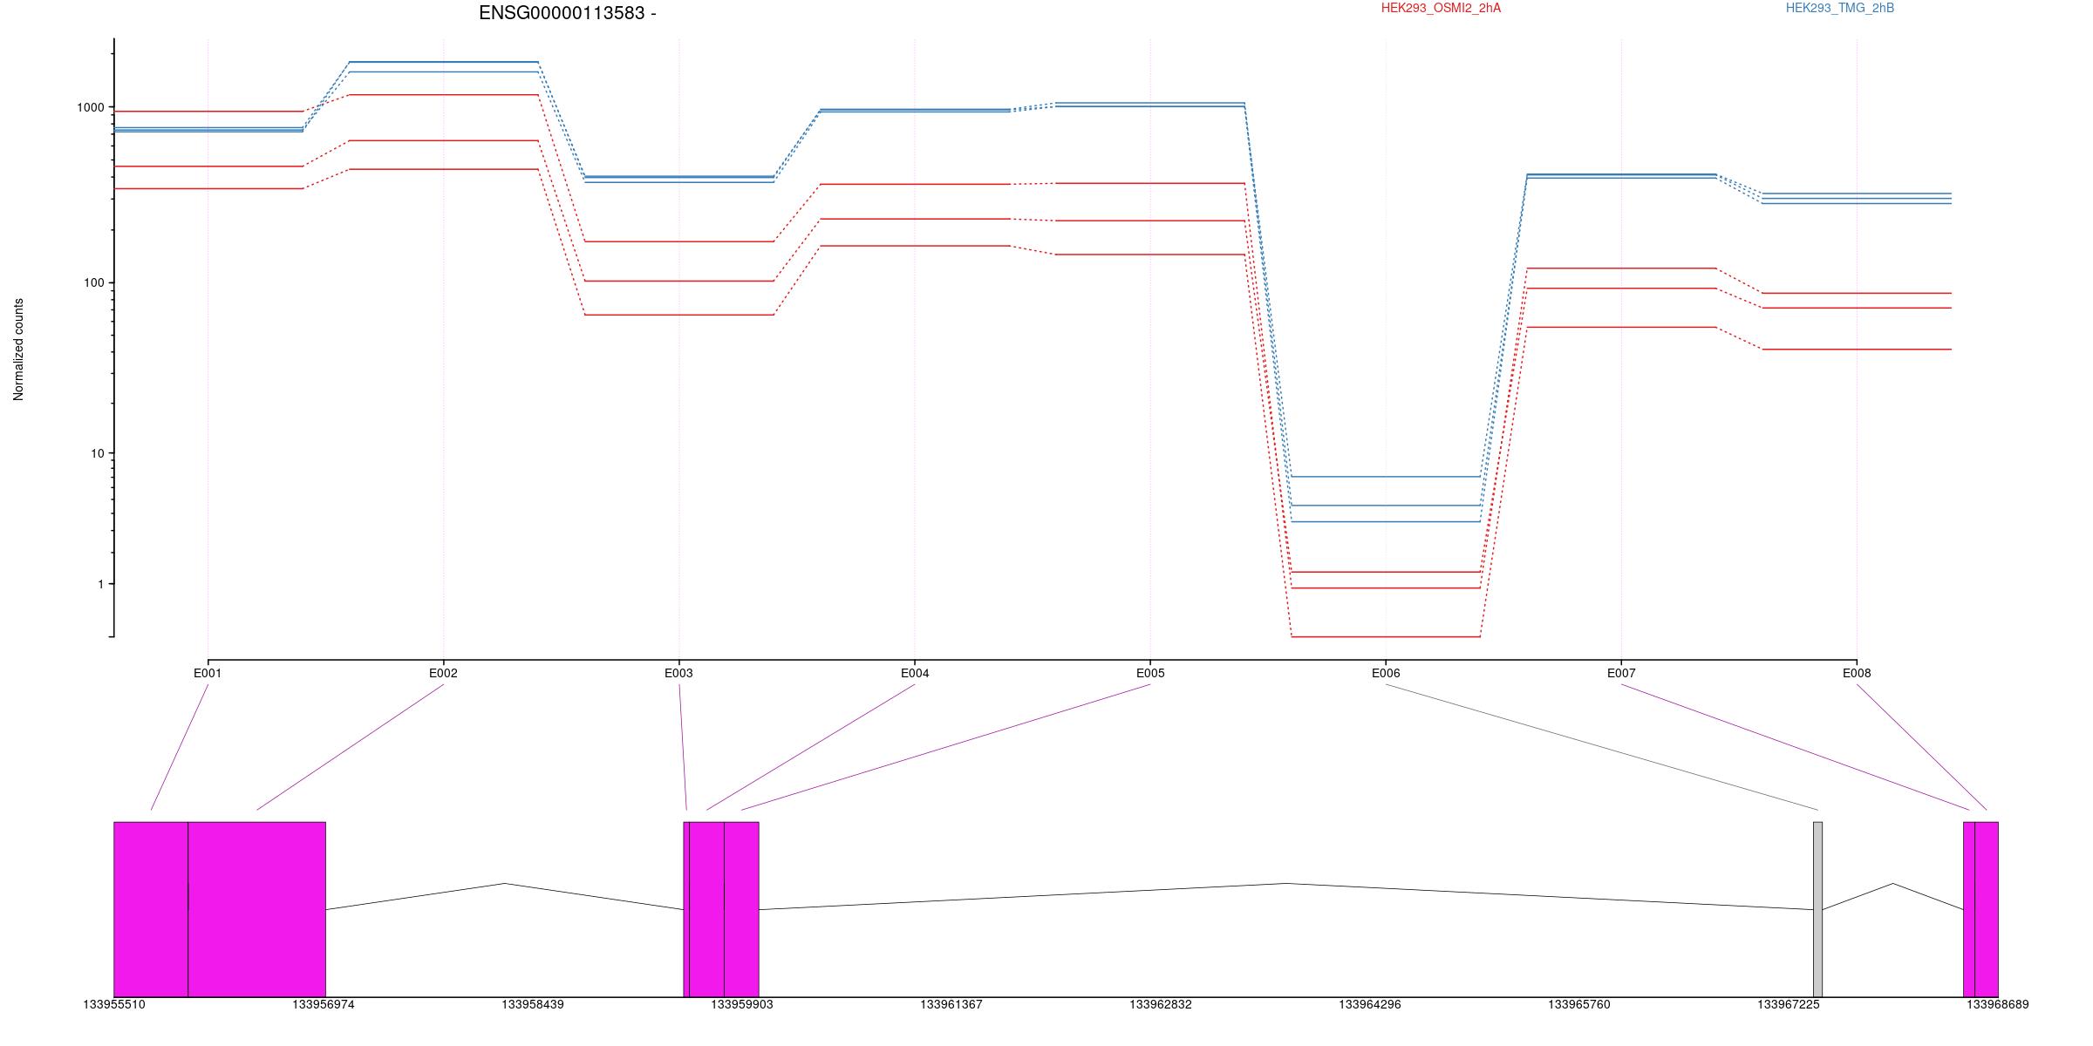
Task: Click exon label E002
Action: [x=443, y=673]
